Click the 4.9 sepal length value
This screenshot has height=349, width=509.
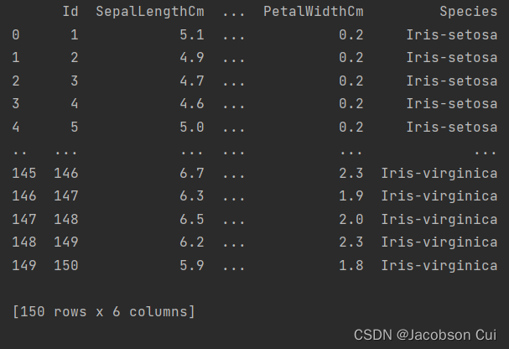click(192, 58)
